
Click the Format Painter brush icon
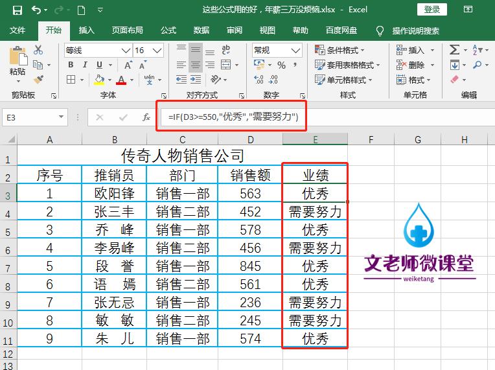38,79
